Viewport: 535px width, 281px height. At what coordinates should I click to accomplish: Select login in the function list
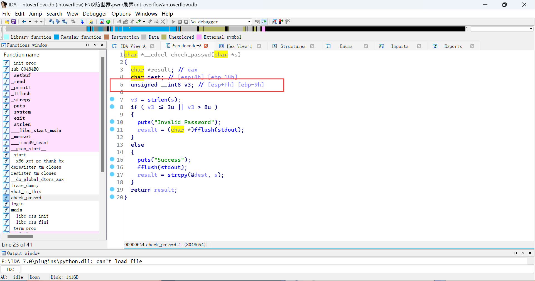[17, 204]
